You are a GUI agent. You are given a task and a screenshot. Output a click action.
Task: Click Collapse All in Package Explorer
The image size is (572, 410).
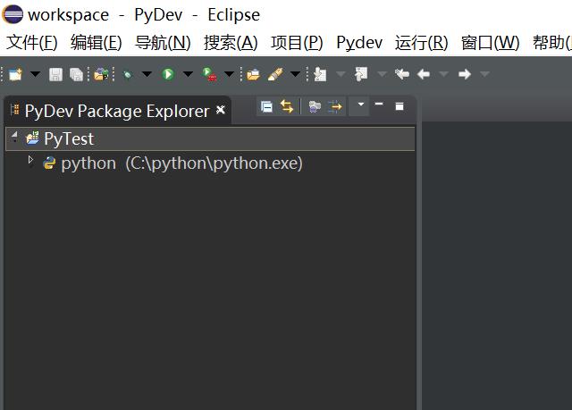click(266, 107)
